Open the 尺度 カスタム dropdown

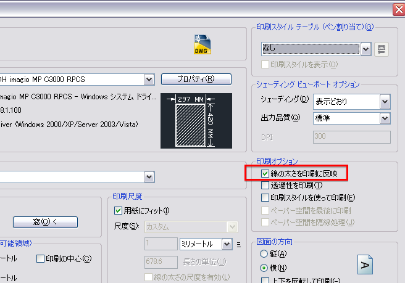[232, 227]
